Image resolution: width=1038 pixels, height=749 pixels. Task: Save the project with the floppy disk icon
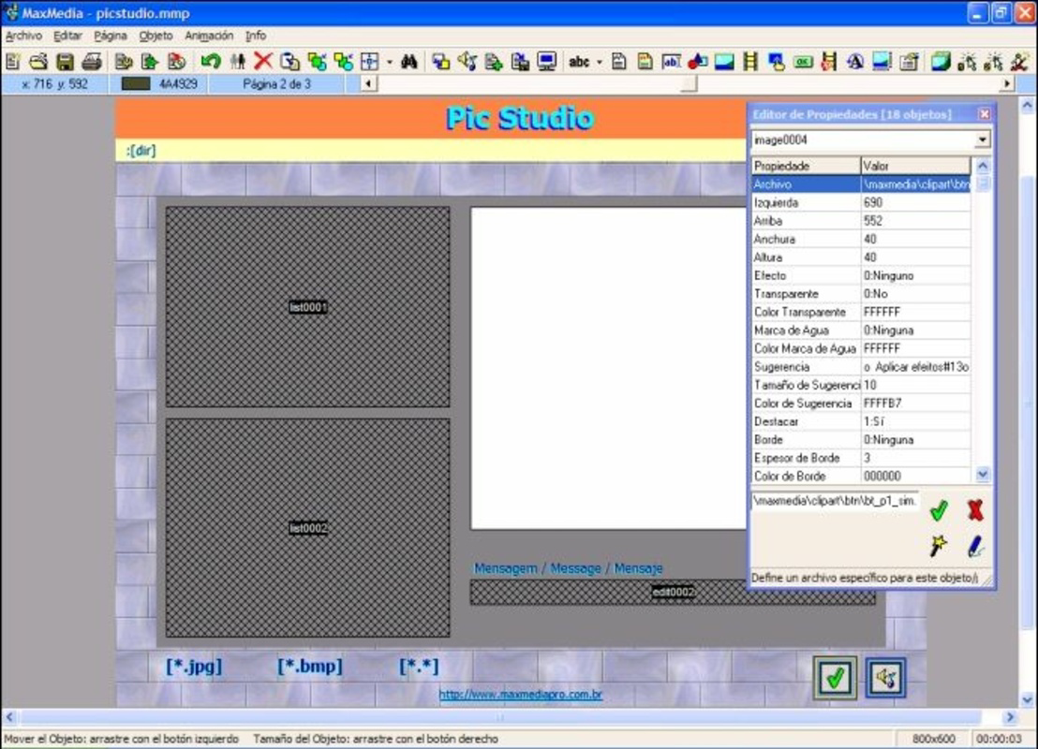pyautogui.click(x=65, y=62)
